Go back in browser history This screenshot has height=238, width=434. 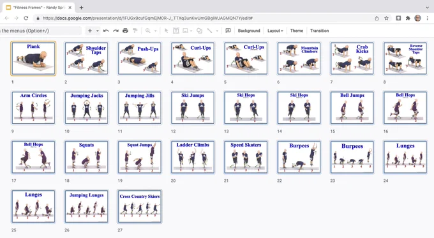click(6, 19)
